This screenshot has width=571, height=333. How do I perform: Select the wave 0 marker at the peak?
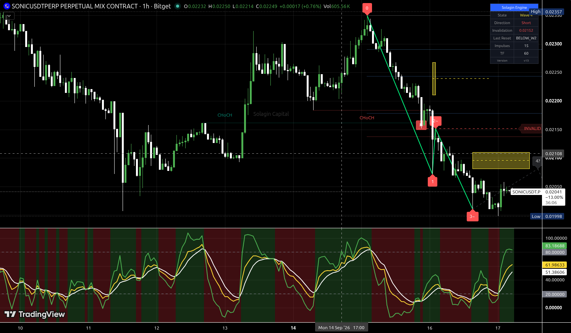tap(367, 9)
